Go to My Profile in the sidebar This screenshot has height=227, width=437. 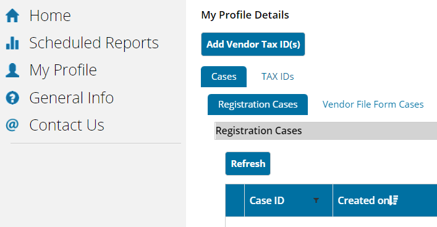(63, 70)
